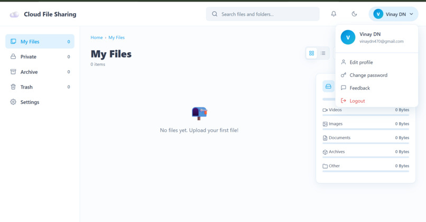Click the storage drive icon

[x=328, y=86]
